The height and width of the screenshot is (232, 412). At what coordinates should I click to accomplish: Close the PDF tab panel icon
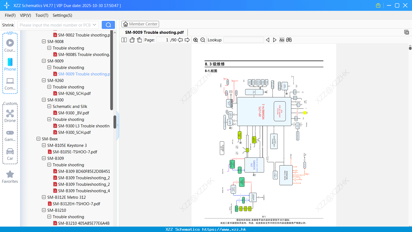click(x=407, y=32)
